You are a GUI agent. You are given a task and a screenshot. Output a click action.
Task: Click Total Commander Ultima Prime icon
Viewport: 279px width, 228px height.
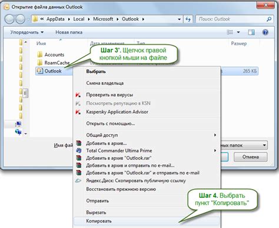click(78, 150)
